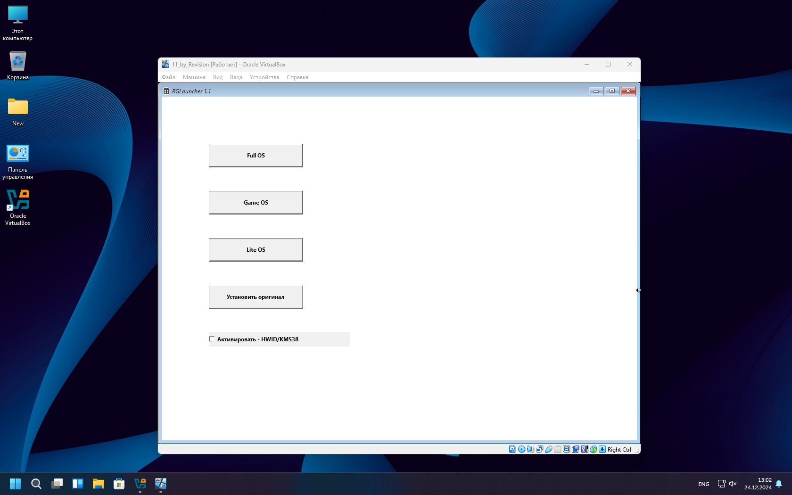The width and height of the screenshot is (792, 495).
Task: Click the hard disk activity status icon
Action: tap(512, 449)
